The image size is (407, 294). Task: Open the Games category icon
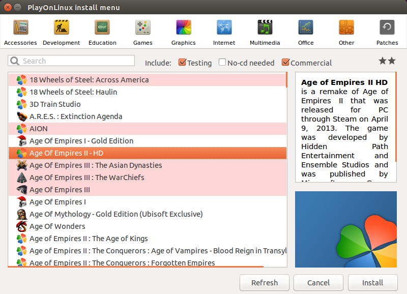coord(143,27)
